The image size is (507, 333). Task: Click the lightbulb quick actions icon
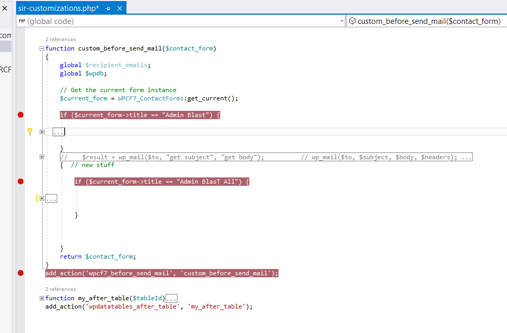pyautogui.click(x=30, y=131)
